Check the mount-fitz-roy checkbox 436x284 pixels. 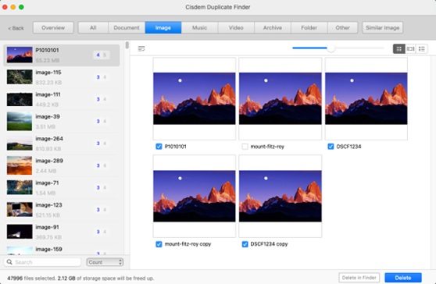click(245, 147)
